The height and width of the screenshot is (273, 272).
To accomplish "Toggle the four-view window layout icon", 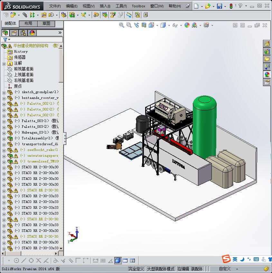I will point(133,261).
